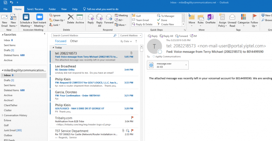Click Forward in the reading pane

(x=182, y=36)
